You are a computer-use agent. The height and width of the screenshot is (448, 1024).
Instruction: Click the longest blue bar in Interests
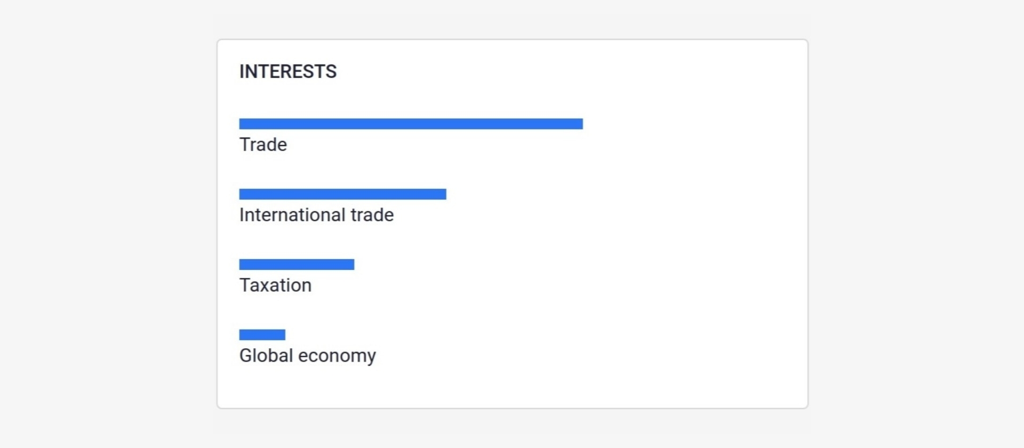pos(411,124)
